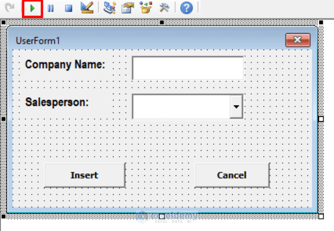Toggle Design Mode ruler-and-pencil icon

pos(87,8)
